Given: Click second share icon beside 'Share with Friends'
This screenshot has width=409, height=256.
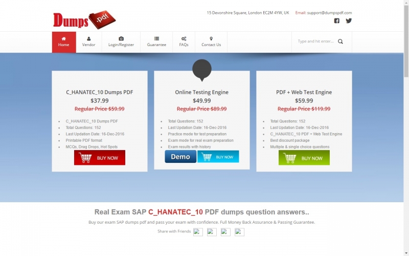Looking at the screenshot, I should pyautogui.click(x=212, y=232).
